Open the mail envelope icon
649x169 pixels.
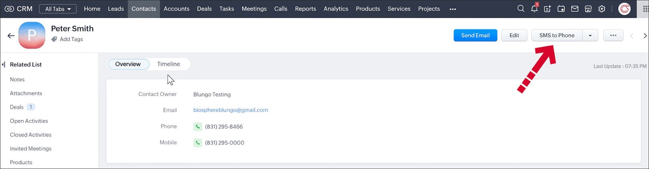pos(575,9)
